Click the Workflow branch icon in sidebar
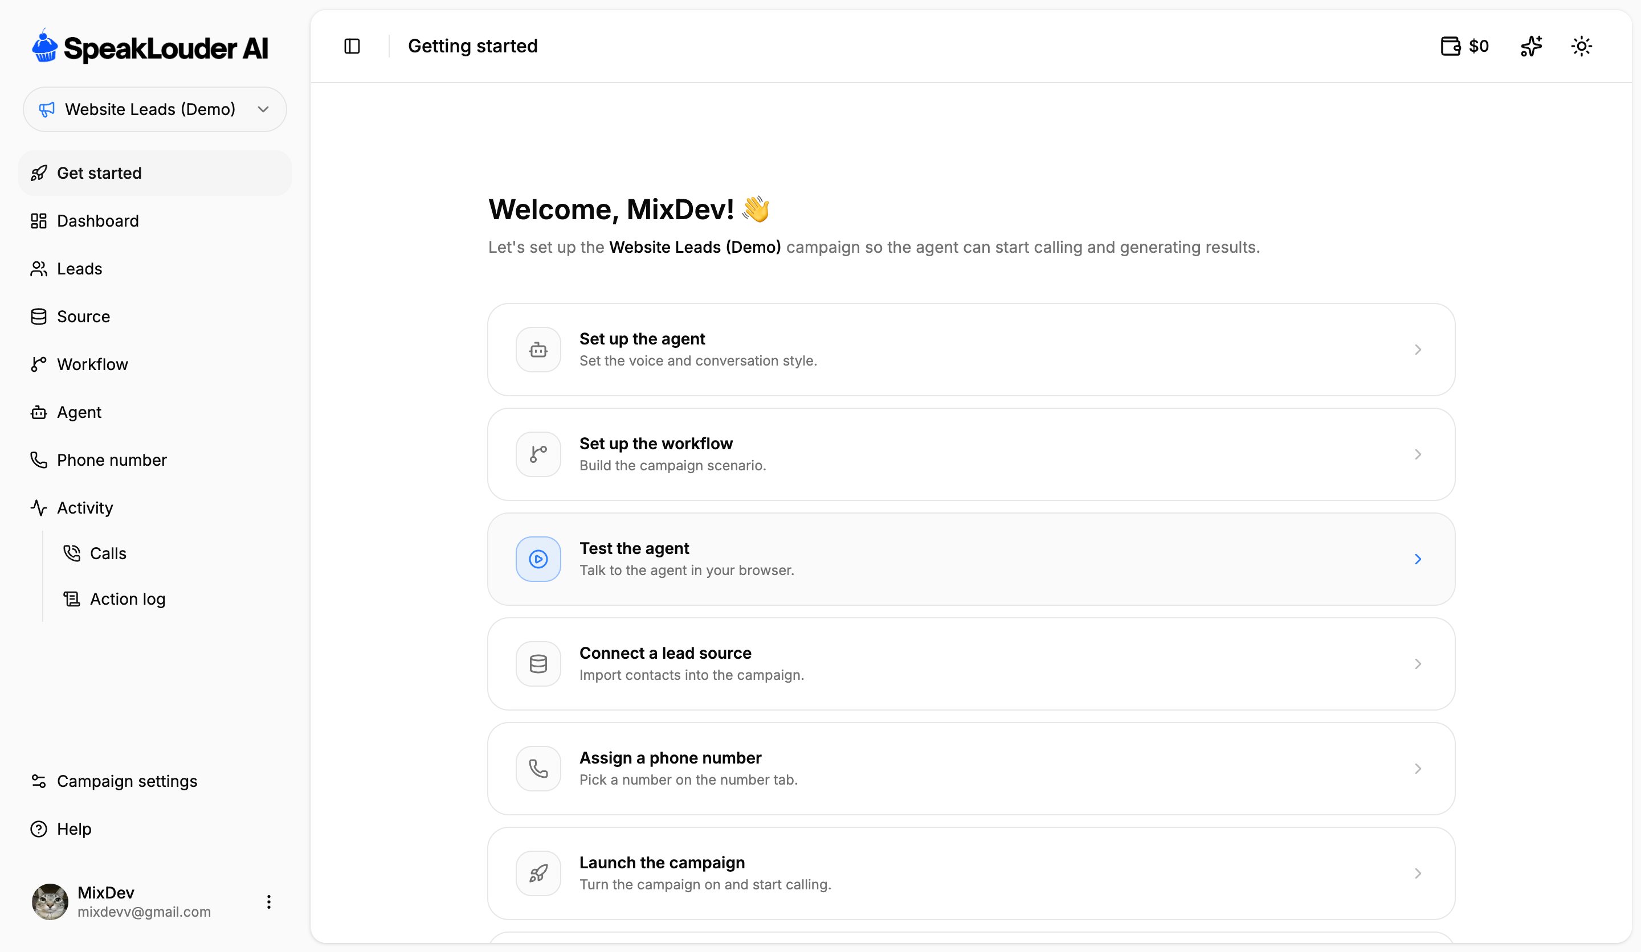This screenshot has height=952, width=1641. pyautogui.click(x=39, y=364)
